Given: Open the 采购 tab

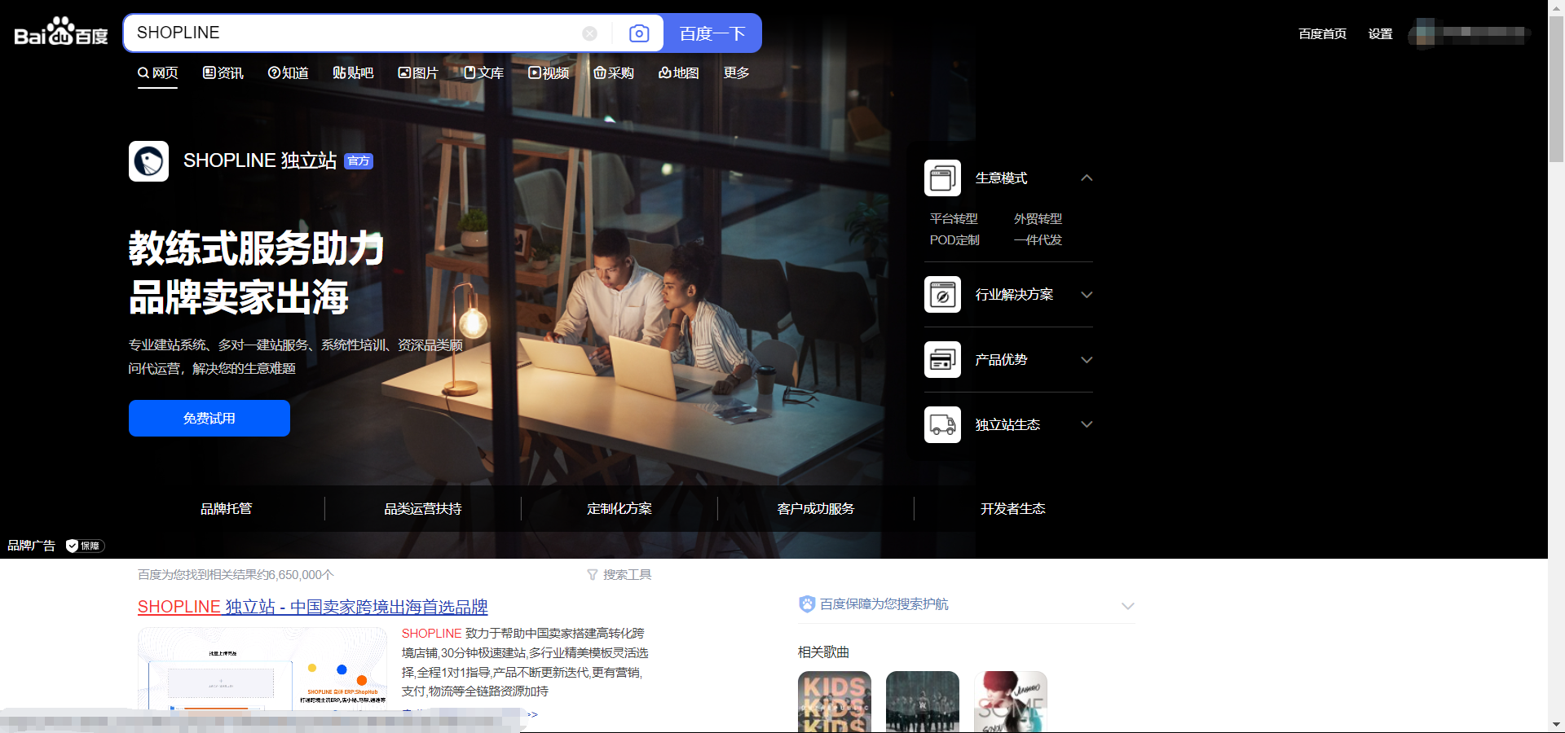Looking at the screenshot, I should click(x=614, y=73).
